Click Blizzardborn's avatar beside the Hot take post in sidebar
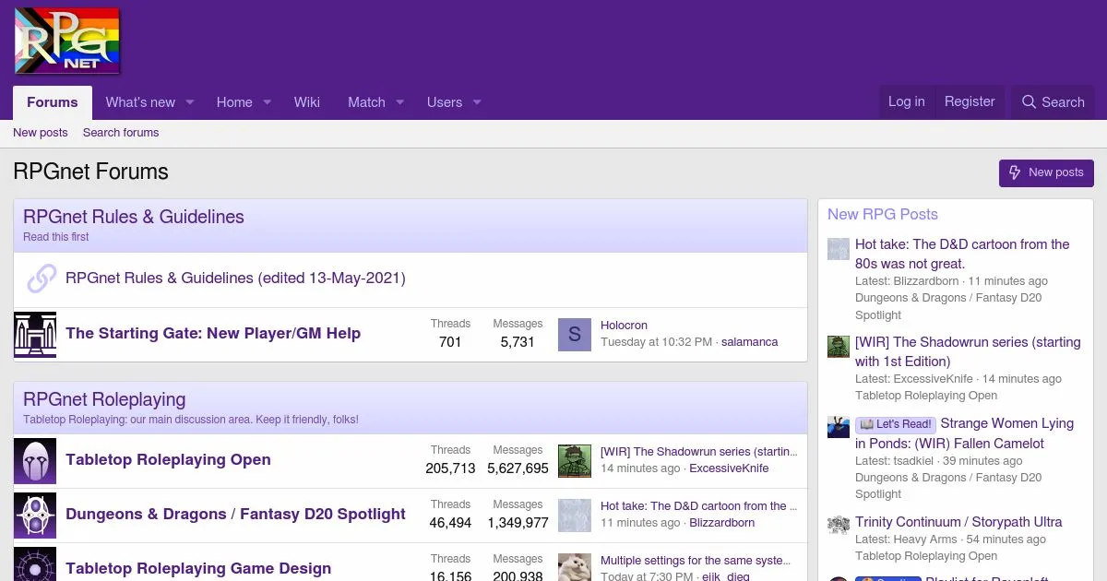This screenshot has width=1107, height=581. [838, 249]
